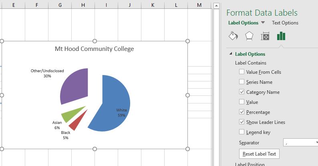Select the Label Options bar chart icon
The width and height of the screenshot is (318, 166).
click(281, 36)
